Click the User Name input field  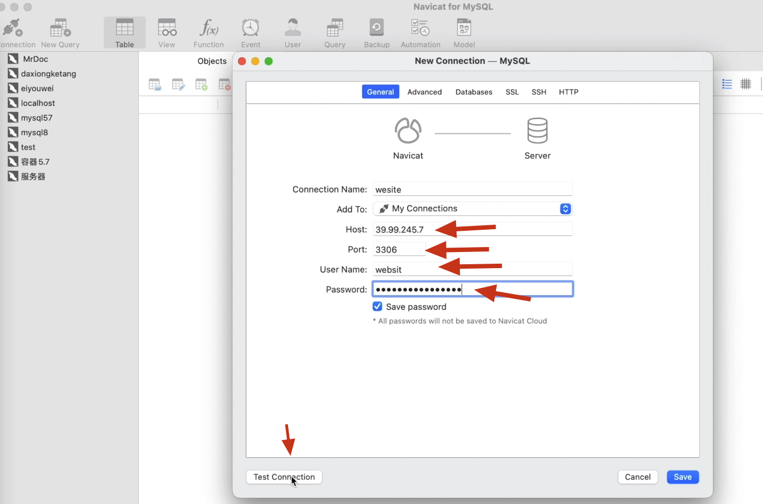[473, 269]
